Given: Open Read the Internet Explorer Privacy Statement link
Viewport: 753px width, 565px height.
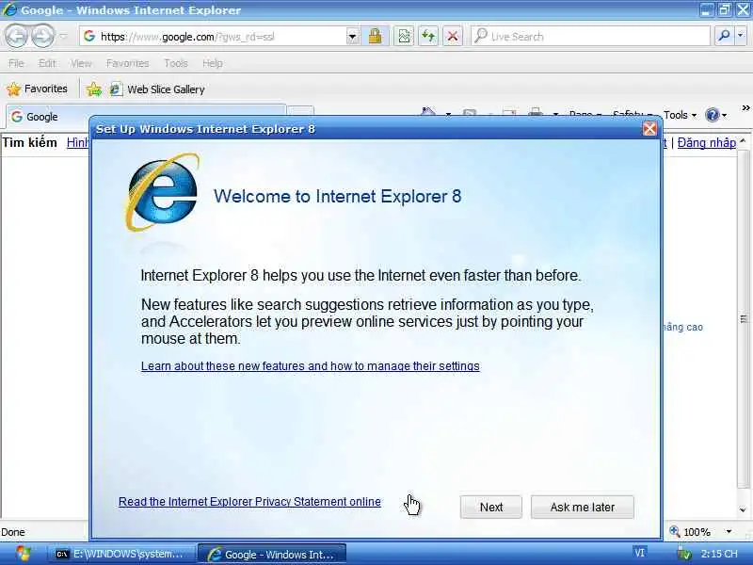Looking at the screenshot, I should pyautogui.click(x=249, y=502).
